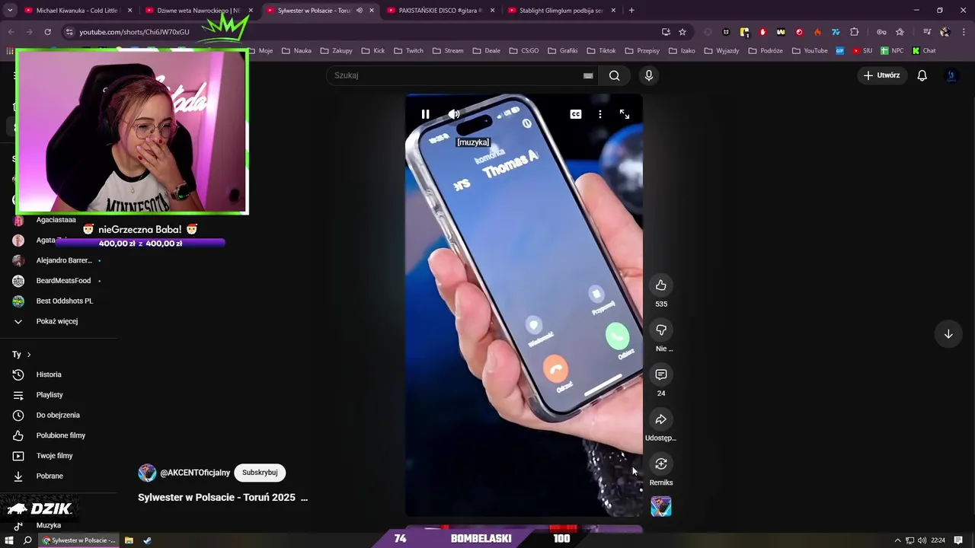Click the YouTube search magnifier button

coord(615,75)
